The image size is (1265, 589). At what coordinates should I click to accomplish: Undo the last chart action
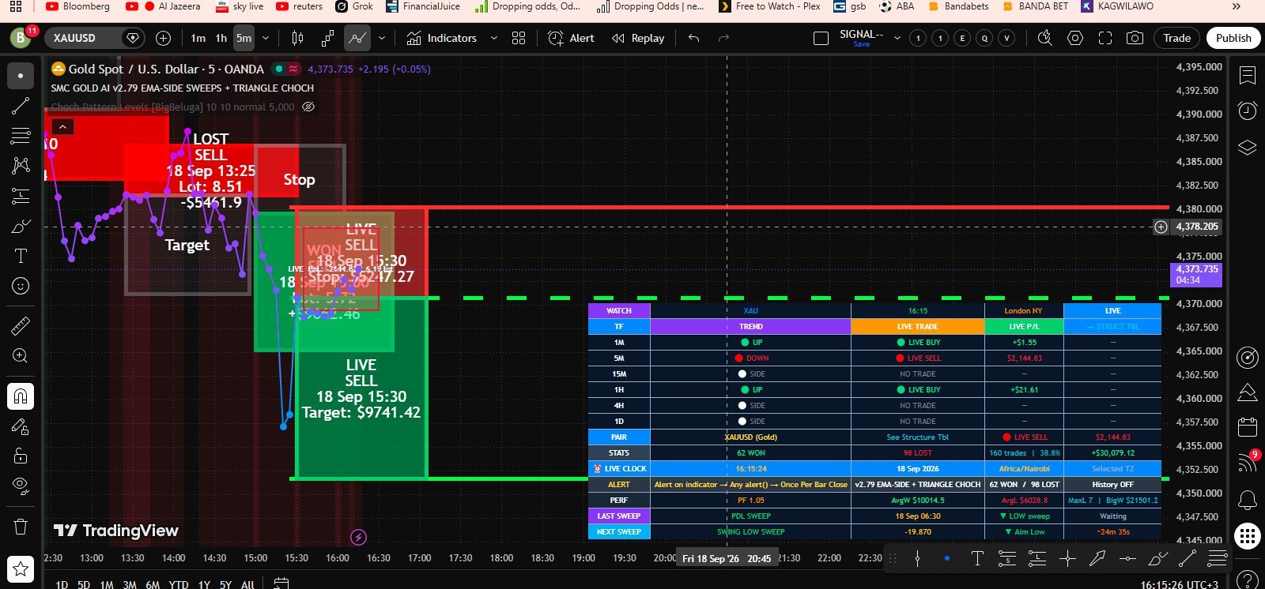[693, 38]
